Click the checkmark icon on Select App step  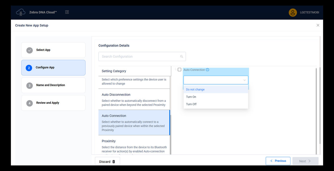tap(29, 50)
